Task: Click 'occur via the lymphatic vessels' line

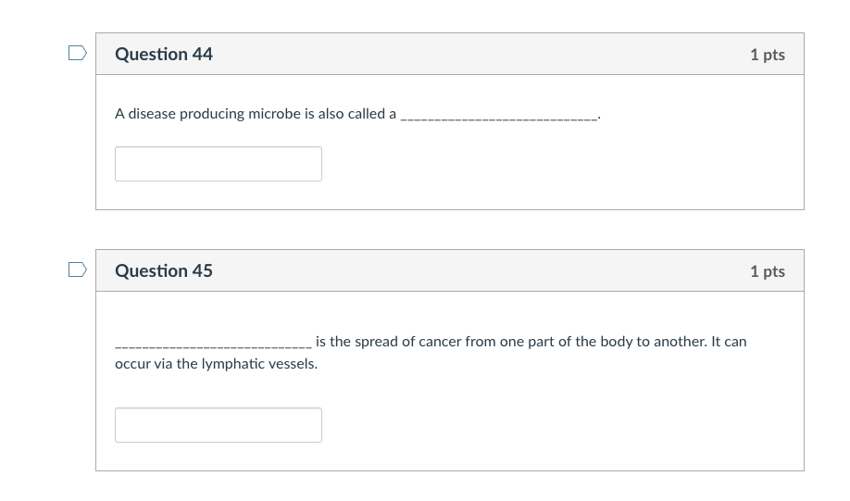Action: pyautogui.click(x=216, y=364)
